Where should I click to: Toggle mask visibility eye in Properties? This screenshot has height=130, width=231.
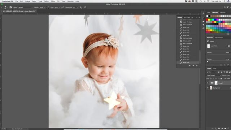click(228, 65)
